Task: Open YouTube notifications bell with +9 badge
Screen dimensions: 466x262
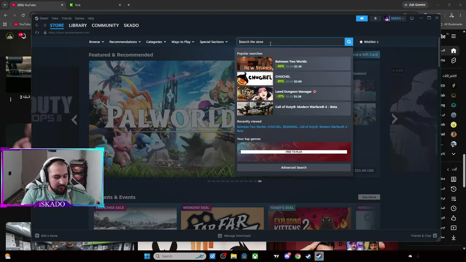Action: click(23, 36)
